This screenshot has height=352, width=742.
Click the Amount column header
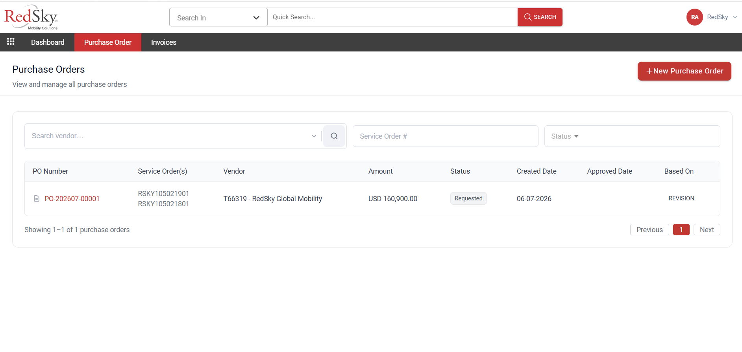[381, 171]
